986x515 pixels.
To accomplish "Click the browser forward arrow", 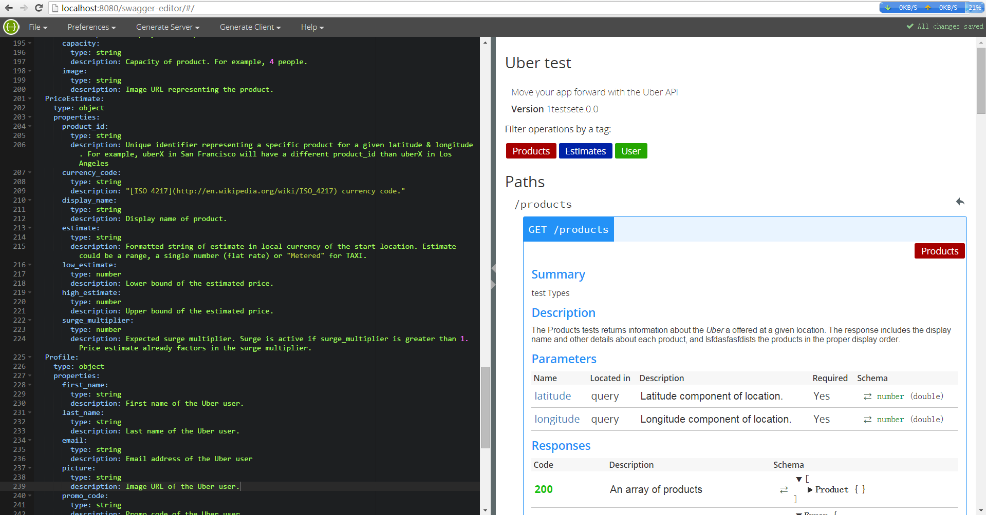I will click(24, 8).
